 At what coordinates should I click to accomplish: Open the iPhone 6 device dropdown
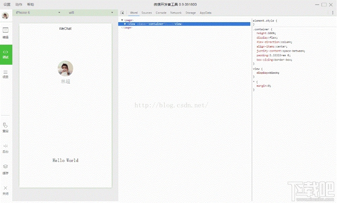38,13
